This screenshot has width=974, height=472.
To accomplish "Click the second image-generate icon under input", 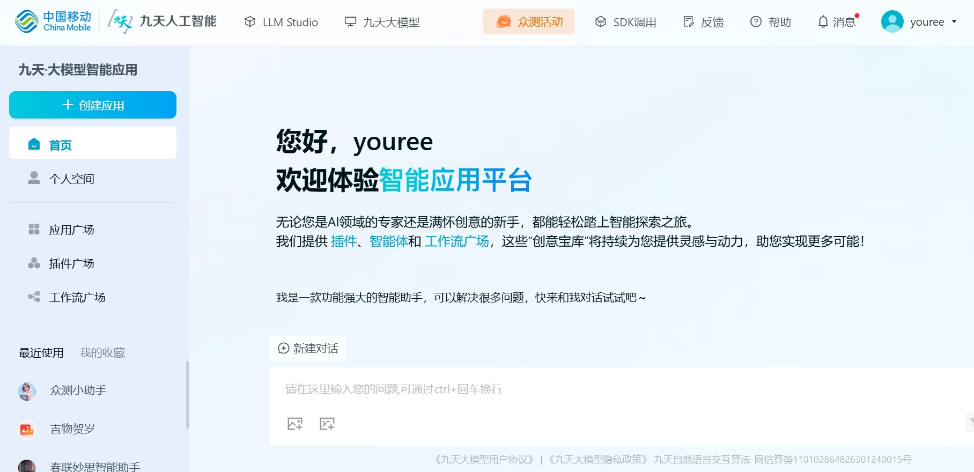I will (x=327, y=424).
